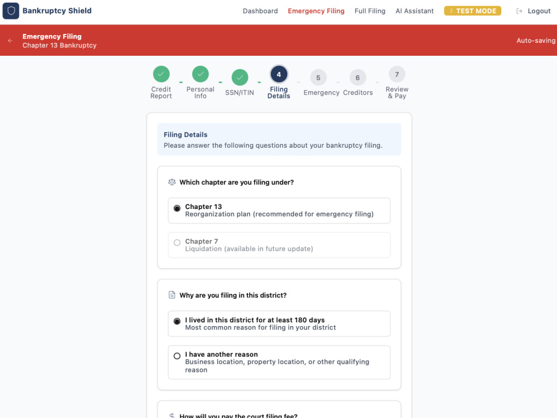Click the Logout link
Image resolution: width=557 pixels, height=418 pixels.
[539, 11]
